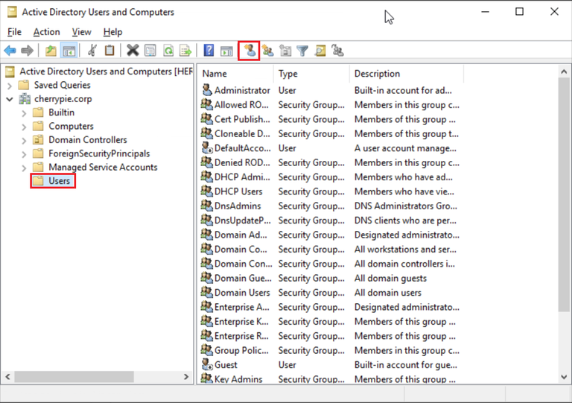Viewport: 572px width, 403px height.
Task: Collapse the cherrypie.corp domain node
Action: 10,99
